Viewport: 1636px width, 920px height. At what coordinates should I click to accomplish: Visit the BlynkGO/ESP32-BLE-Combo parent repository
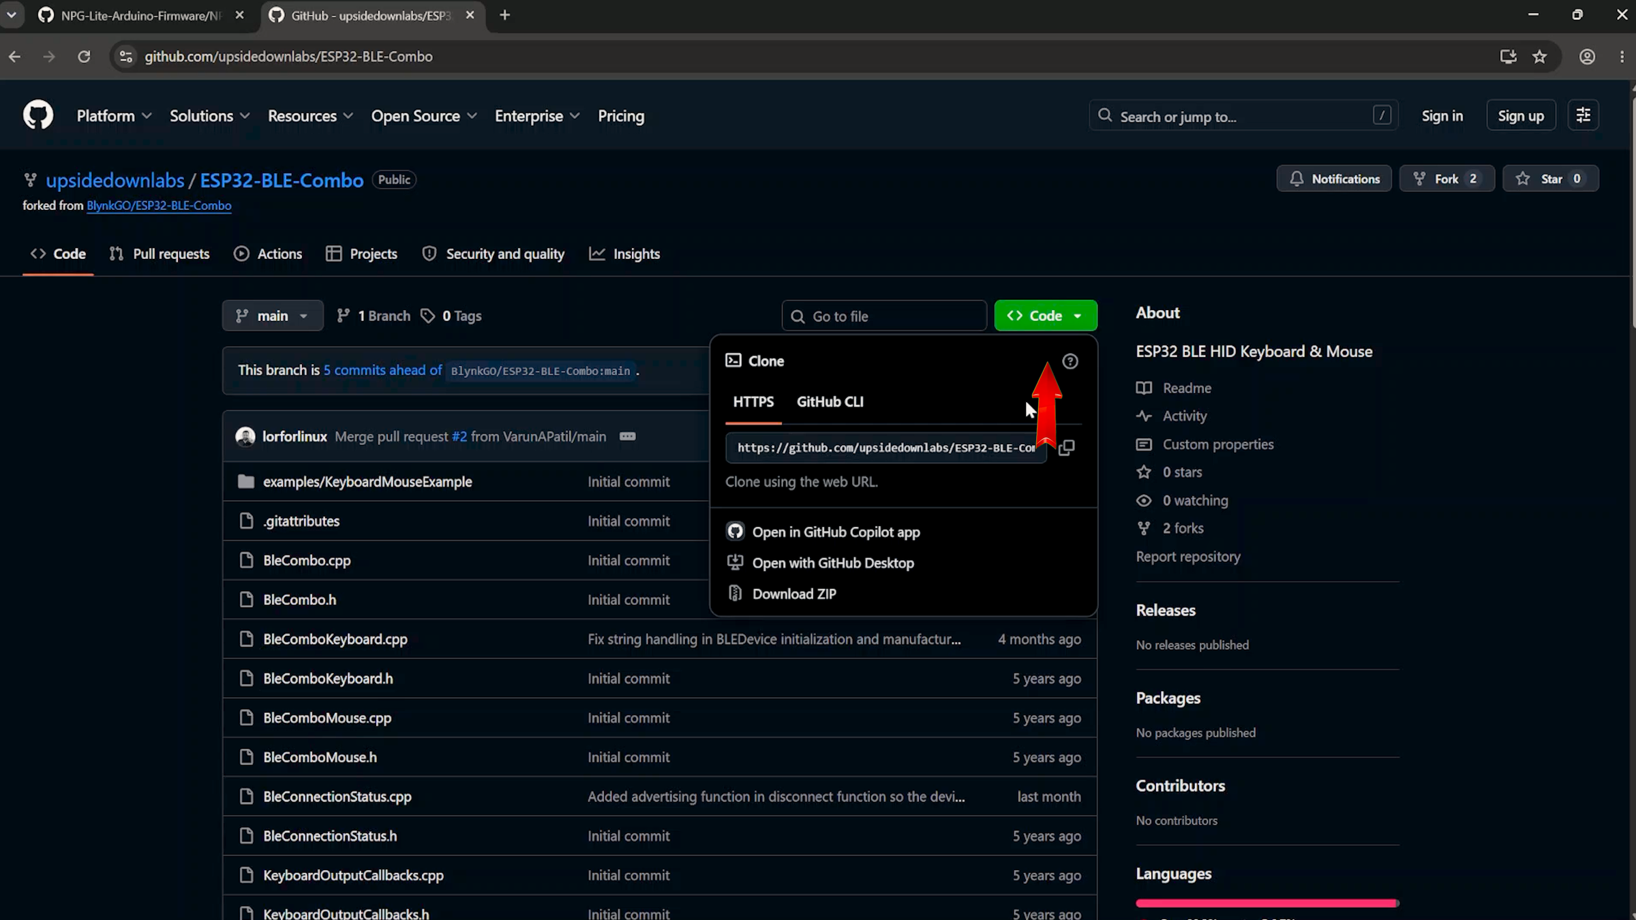pyautogui.click(x=159, y=206)
